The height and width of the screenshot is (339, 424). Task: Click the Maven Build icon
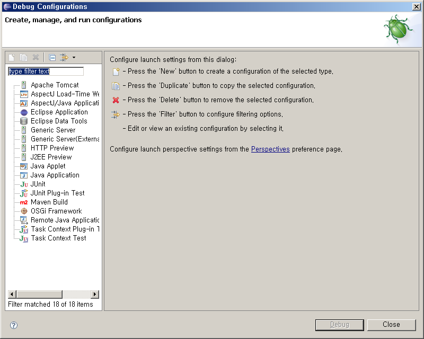[23, 202]
